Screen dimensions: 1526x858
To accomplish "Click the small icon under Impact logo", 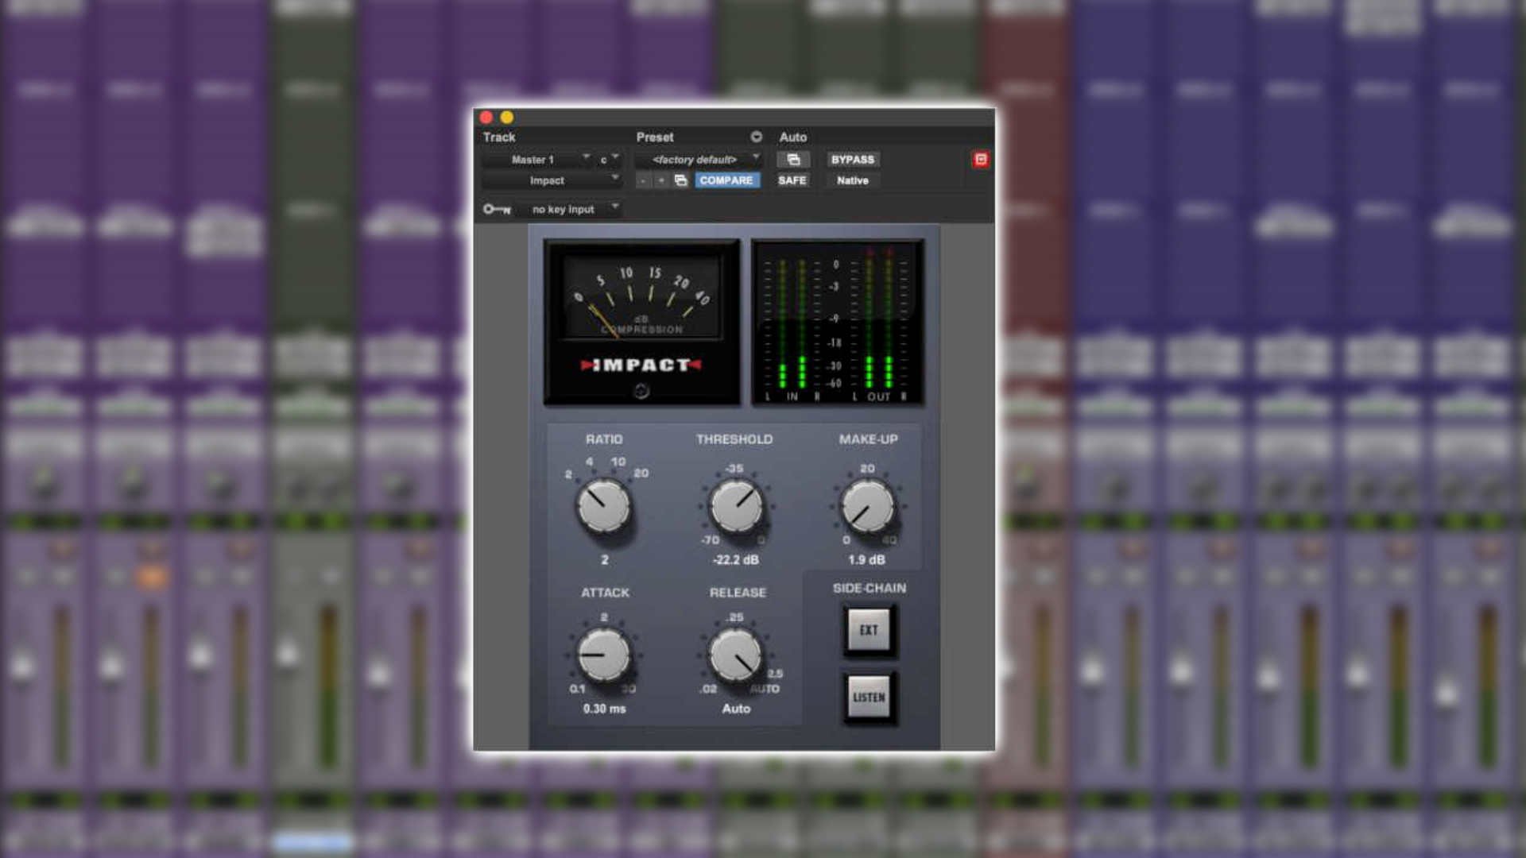I will coord(641,391).
